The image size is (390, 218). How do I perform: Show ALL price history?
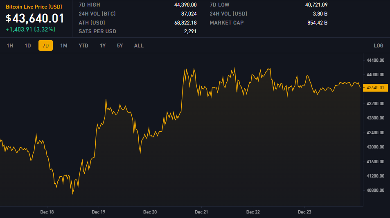click(x=139, y=45)
